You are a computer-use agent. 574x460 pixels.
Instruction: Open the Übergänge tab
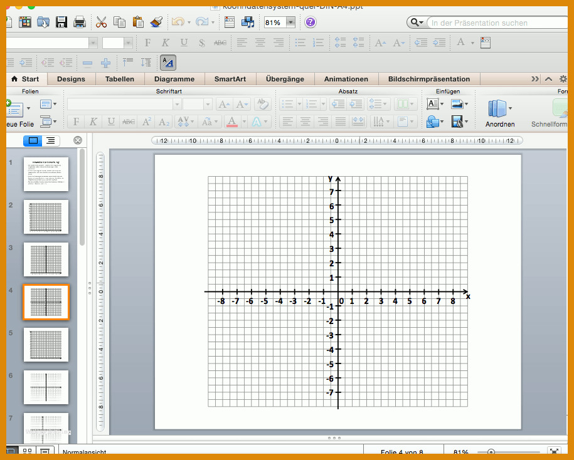coord(285,79)
